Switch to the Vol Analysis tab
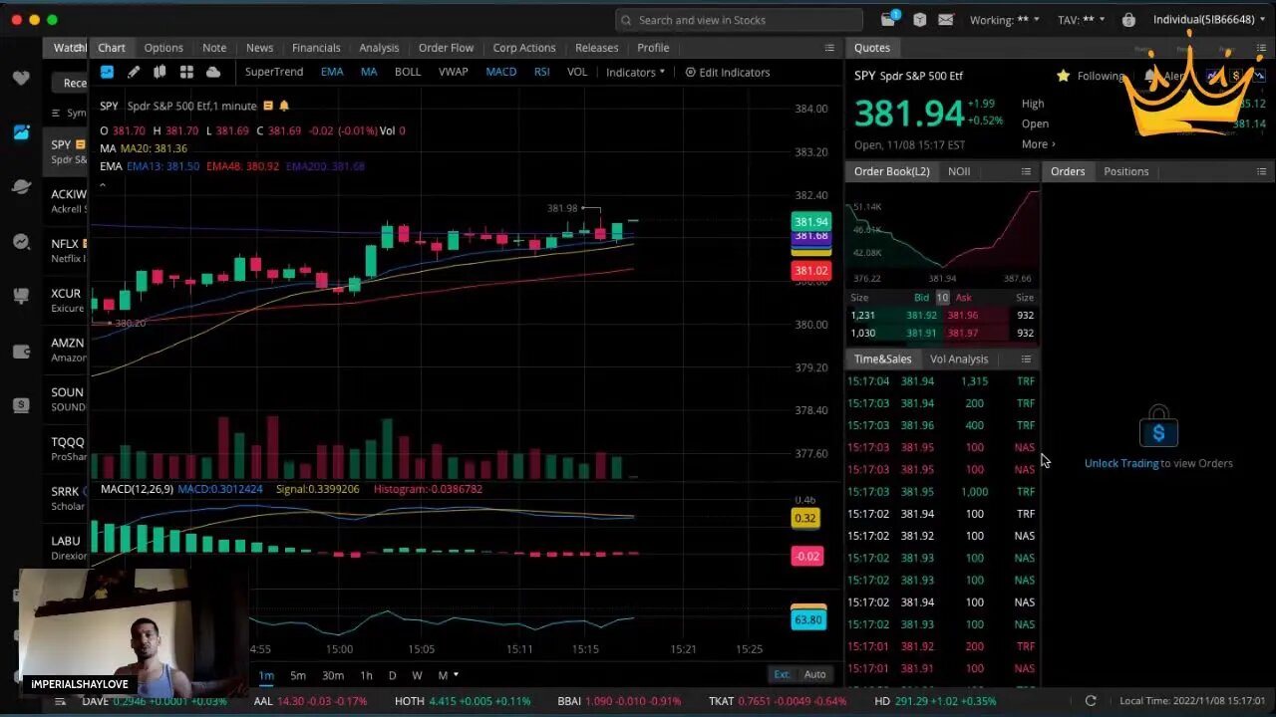 pos(959,358)
